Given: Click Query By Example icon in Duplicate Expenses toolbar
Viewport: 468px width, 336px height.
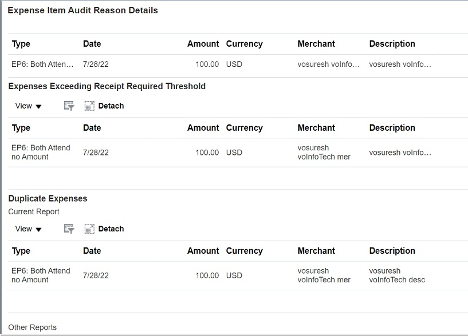Looking at the screenshot, I should click(69, 229).
